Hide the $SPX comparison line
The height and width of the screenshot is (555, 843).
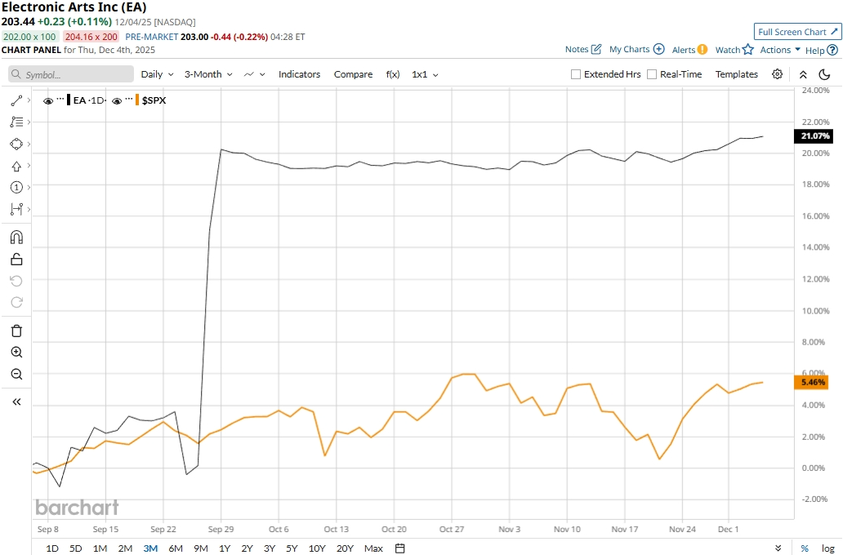(x=118, y=100)
